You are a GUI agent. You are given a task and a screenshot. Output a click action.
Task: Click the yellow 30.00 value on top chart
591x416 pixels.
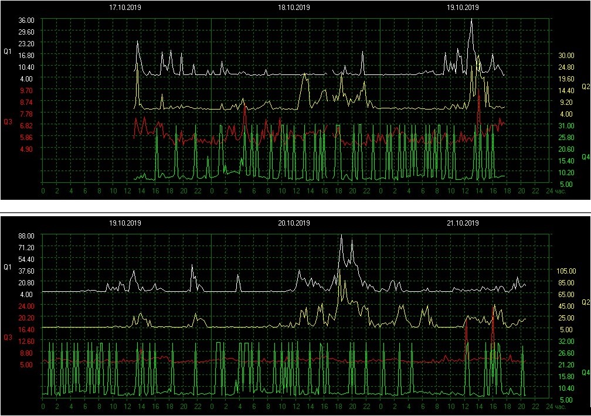(565, 55)
